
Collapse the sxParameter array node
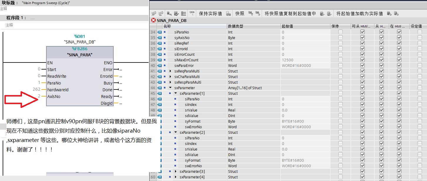tap(171, 88)
